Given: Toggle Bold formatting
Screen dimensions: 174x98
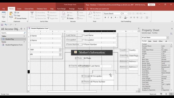Looking at the screenshot, I should coord(105,17).
